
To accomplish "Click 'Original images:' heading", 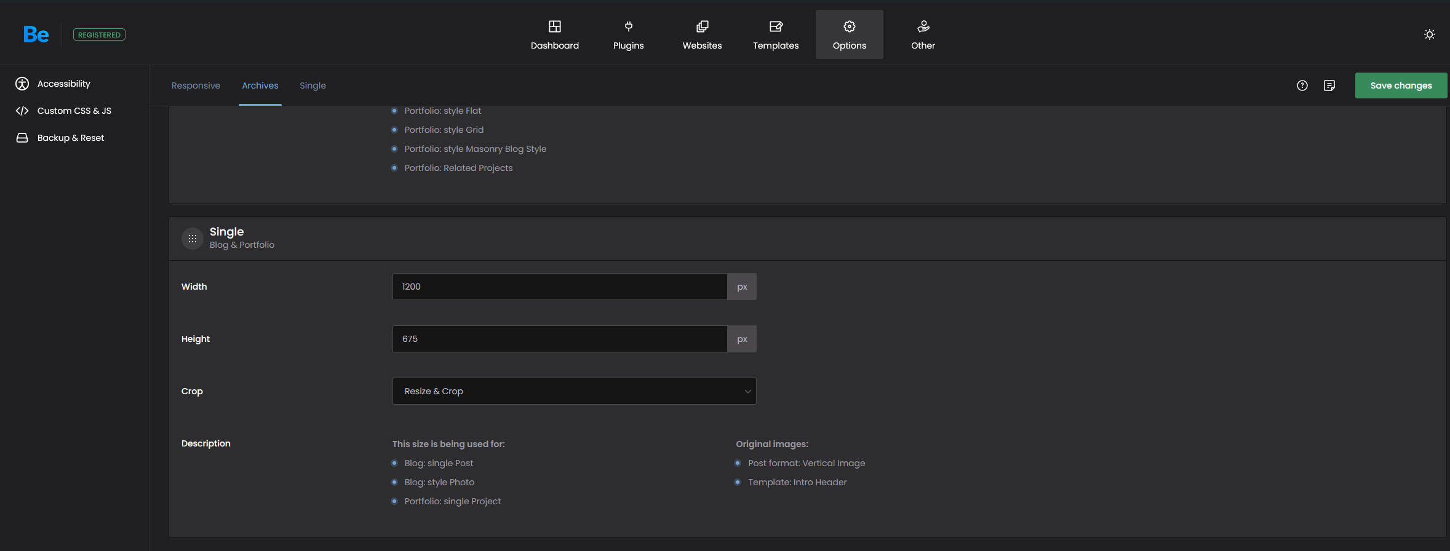I will (772, 444).
